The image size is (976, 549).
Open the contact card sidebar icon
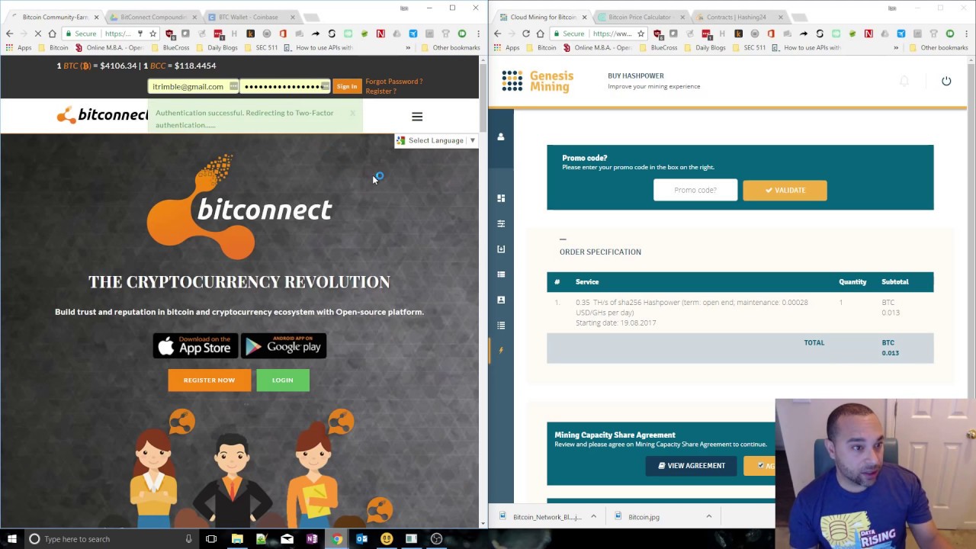pos(501,300)
